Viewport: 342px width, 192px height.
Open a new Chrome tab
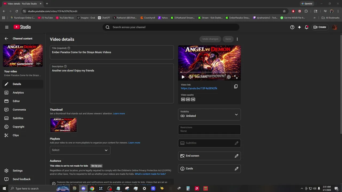coord(47,4)
